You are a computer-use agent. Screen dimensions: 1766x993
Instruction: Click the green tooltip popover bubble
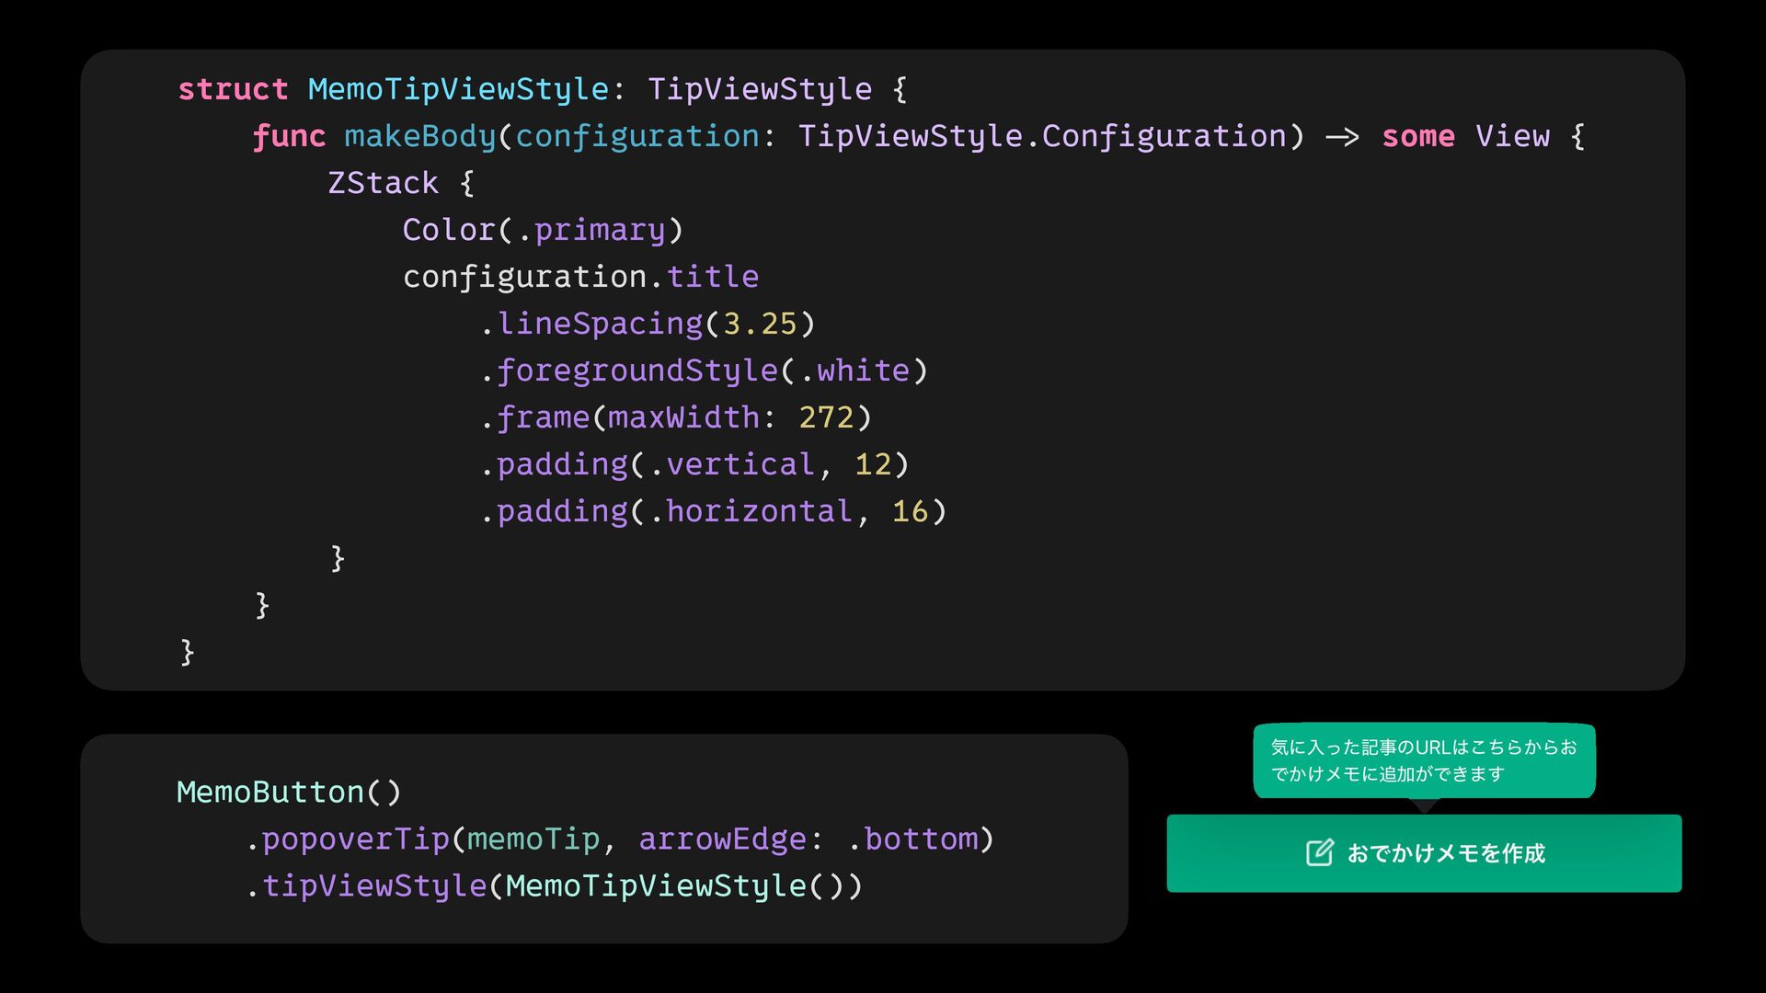tap(1423, 760)
